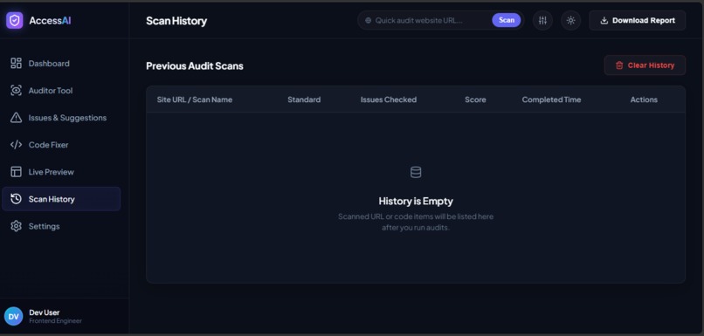Screen dimensions: 704x336
Task: Click the Download Report button
Action: pyautogui.click(x=637, y=21)
